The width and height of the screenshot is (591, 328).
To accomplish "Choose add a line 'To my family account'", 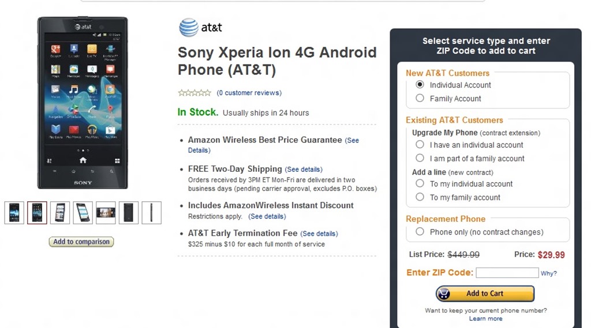I will 420,197.
